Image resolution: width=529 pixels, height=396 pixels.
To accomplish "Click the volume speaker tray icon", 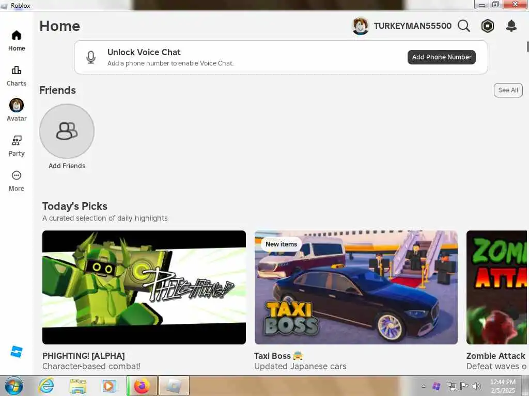I will [477, 386].
